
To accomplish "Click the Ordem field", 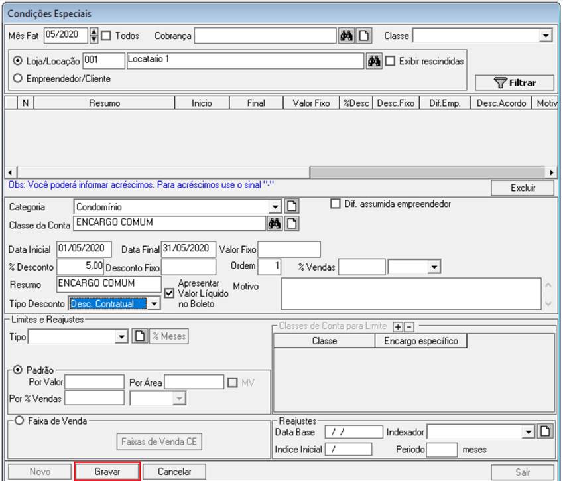I will [269, 267].
